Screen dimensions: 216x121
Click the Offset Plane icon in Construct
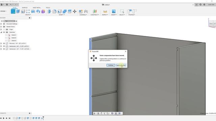click(x=95, y=11)
